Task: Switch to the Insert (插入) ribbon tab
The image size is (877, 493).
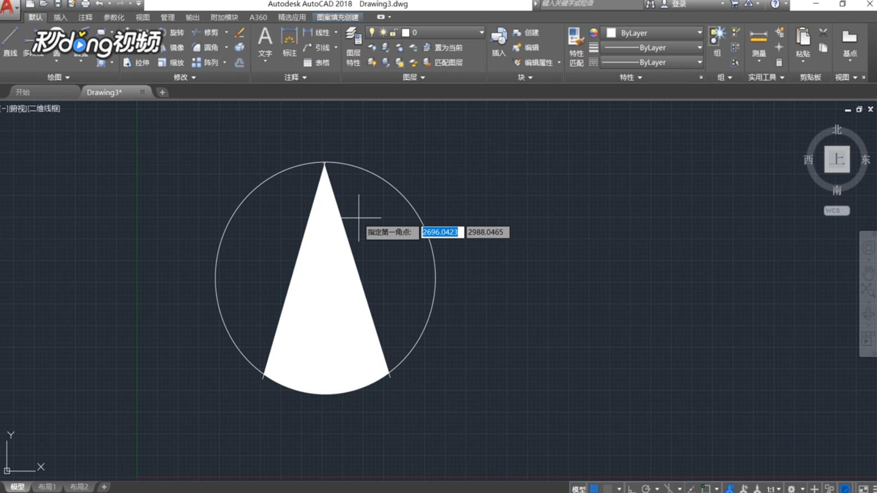Action: (60, 17)
